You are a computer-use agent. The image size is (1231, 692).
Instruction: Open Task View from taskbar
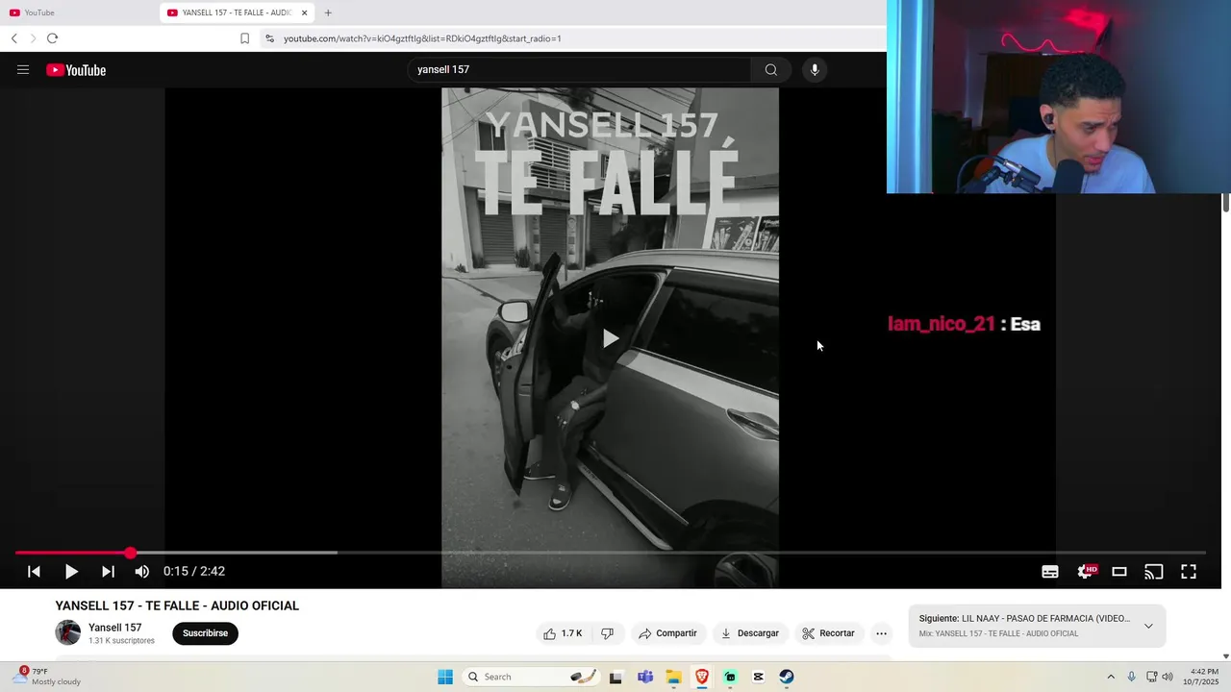click(615, 677)
